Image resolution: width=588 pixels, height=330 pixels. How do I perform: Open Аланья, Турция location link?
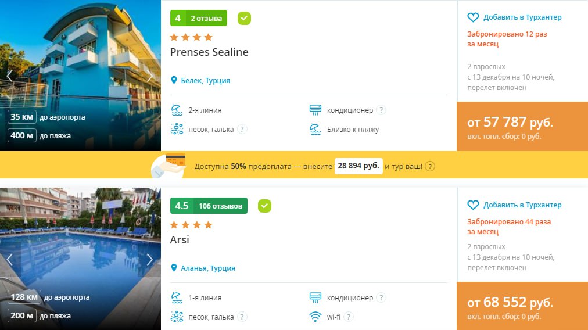(208, 268)
